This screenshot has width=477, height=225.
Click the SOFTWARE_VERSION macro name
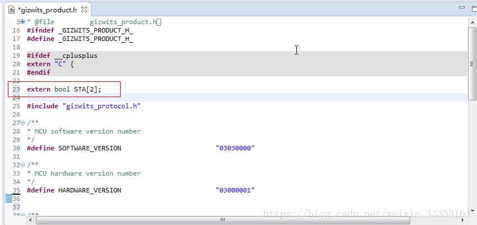pos(90,148)
